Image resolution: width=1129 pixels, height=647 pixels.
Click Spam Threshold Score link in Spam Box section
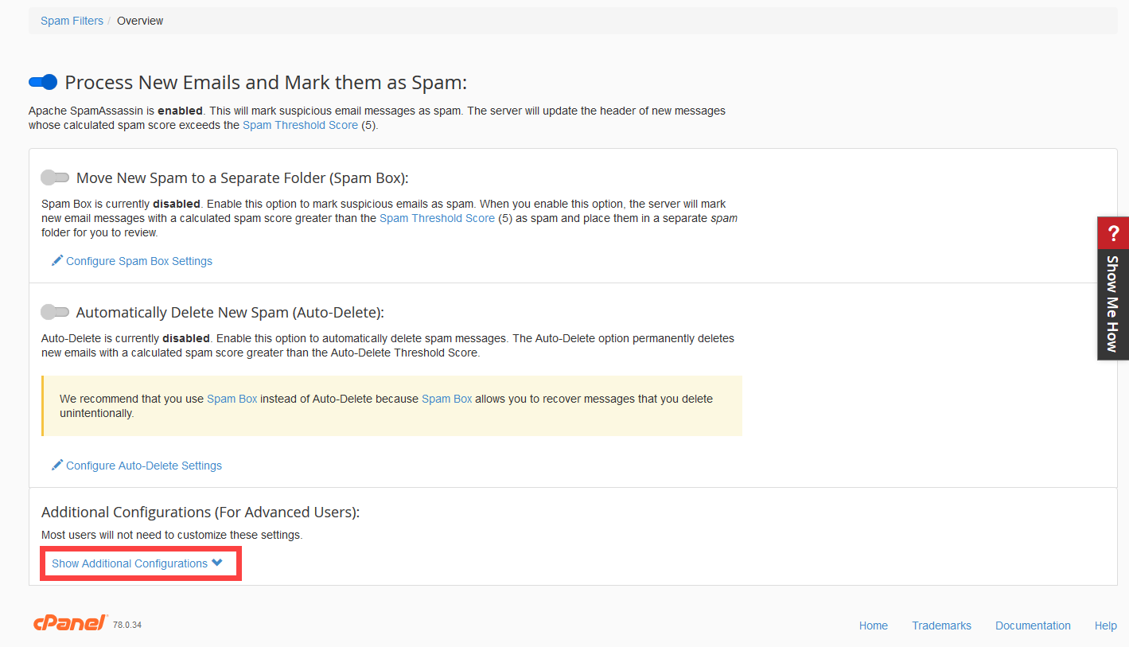pyautogui.click(x=437, y=218)
